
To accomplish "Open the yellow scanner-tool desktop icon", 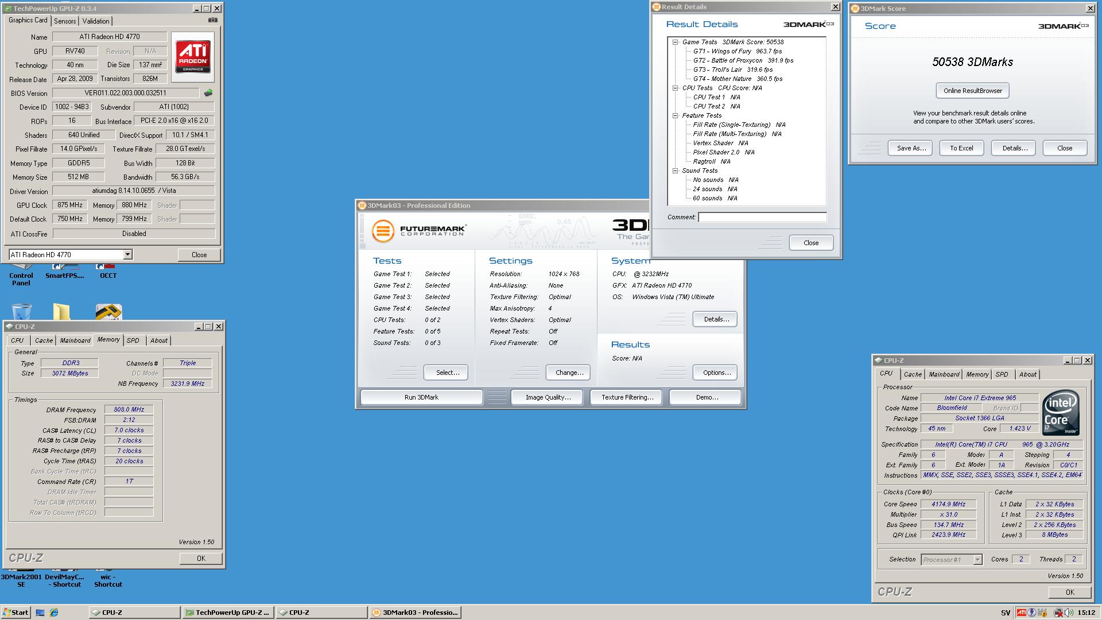I will 108,312.
